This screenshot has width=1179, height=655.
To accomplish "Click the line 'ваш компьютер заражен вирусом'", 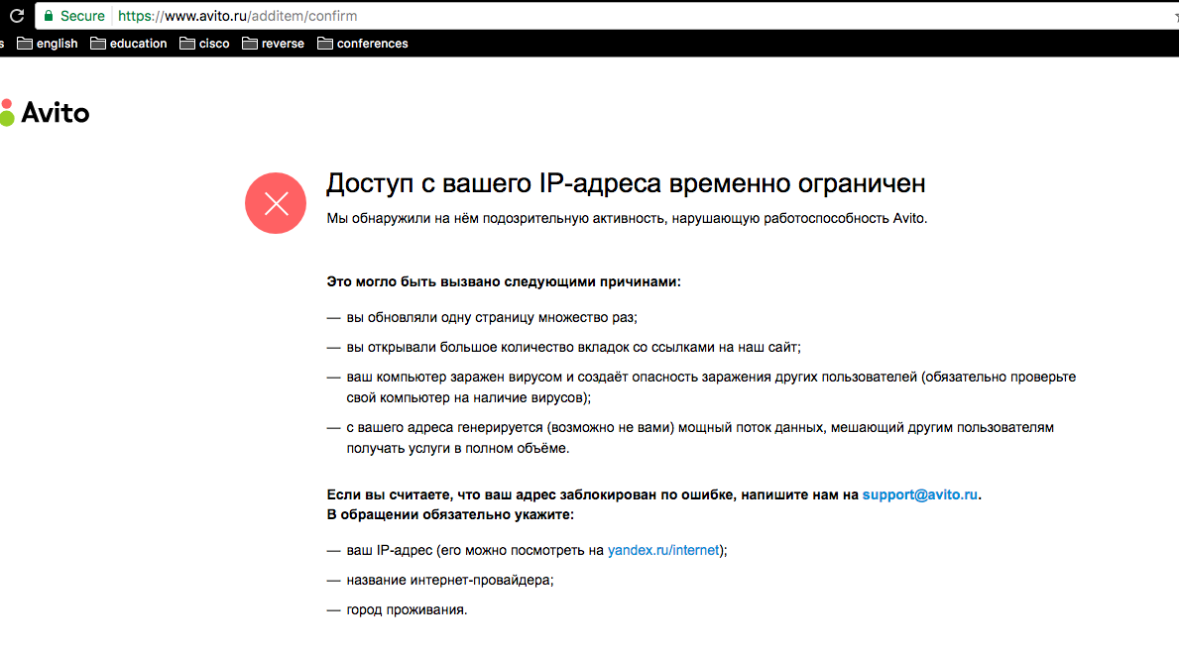I will [711, 386].
